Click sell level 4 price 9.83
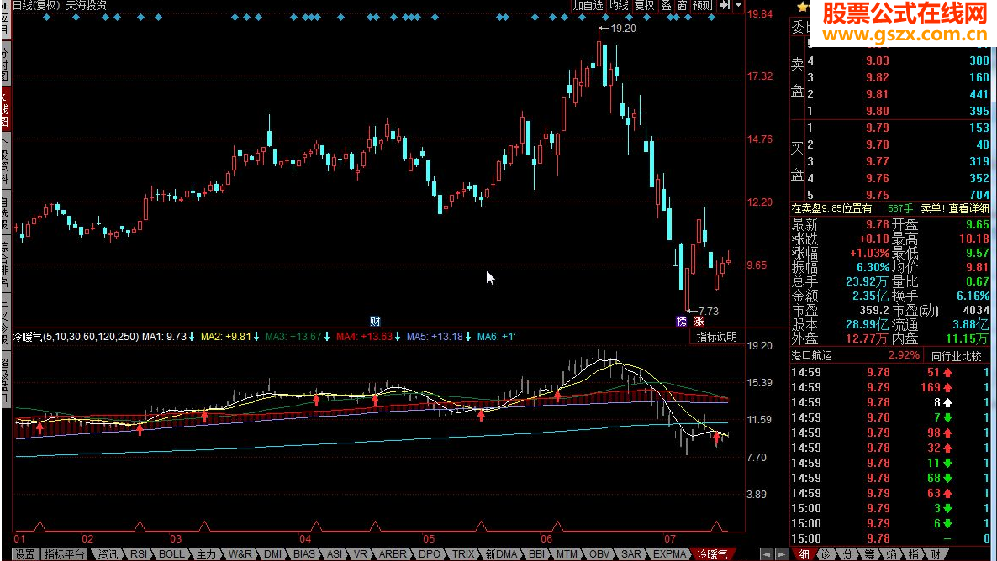Image resolution: width=997 pixels, height=561 pixels. [878, 61]
